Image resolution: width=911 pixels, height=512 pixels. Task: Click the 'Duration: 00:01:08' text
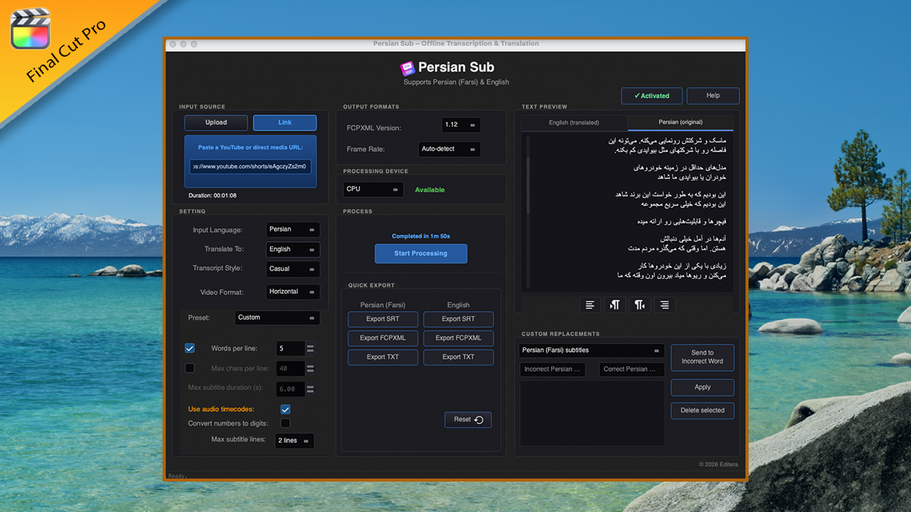tap(213, 195)
